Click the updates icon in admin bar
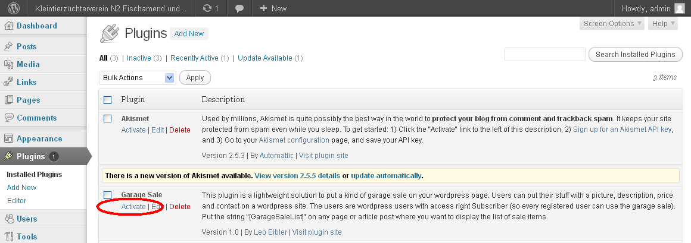Image resolution: width=691 pixels, height=243 pixels. coord(207,8)
